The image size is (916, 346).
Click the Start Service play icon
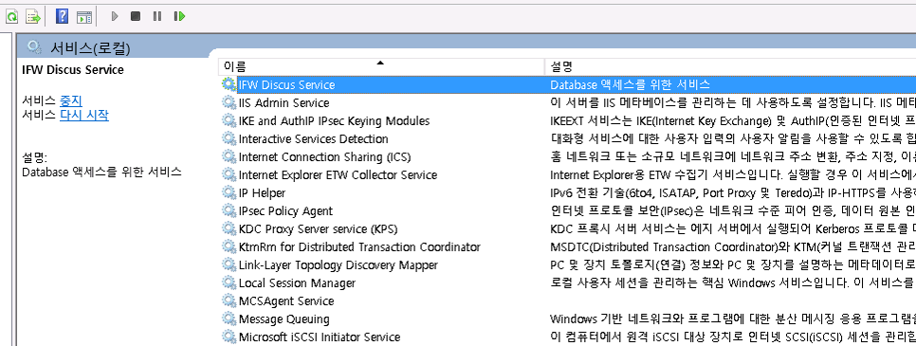coord(115,16)
